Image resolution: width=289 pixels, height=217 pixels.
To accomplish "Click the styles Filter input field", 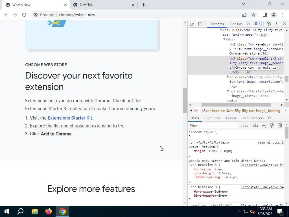I will click(213, 126).
